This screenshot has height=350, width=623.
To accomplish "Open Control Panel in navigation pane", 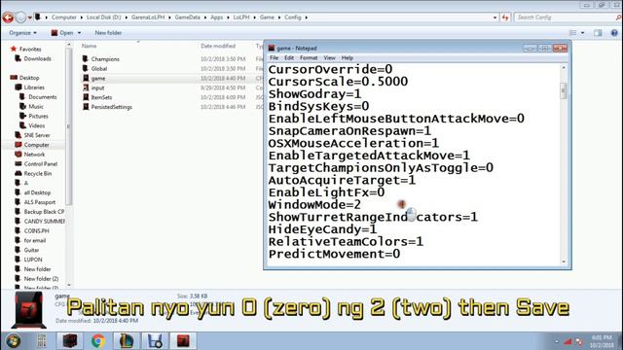I will (x=41, y=164).
